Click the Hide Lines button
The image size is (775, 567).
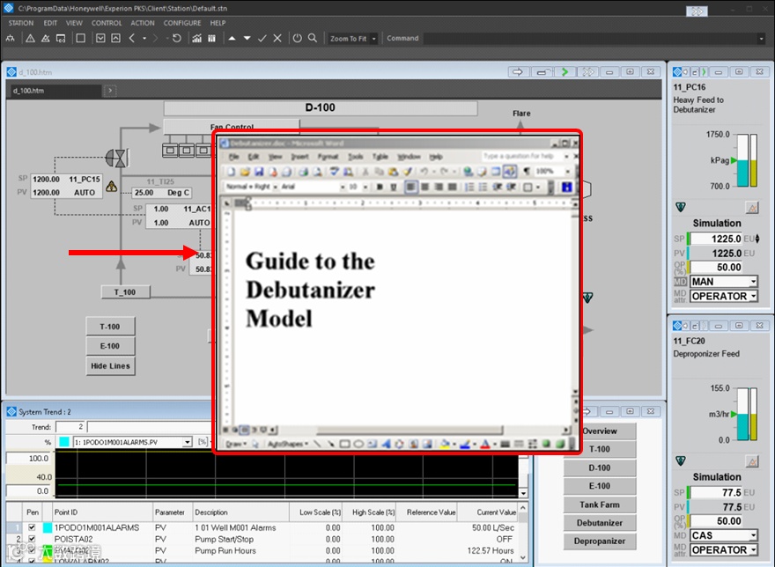tap(110, 365)
